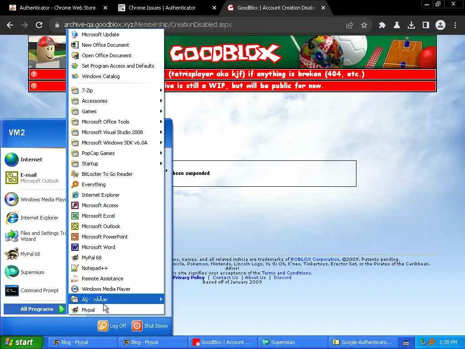Open Microsoft Update from the programs menu

point(116,35)
